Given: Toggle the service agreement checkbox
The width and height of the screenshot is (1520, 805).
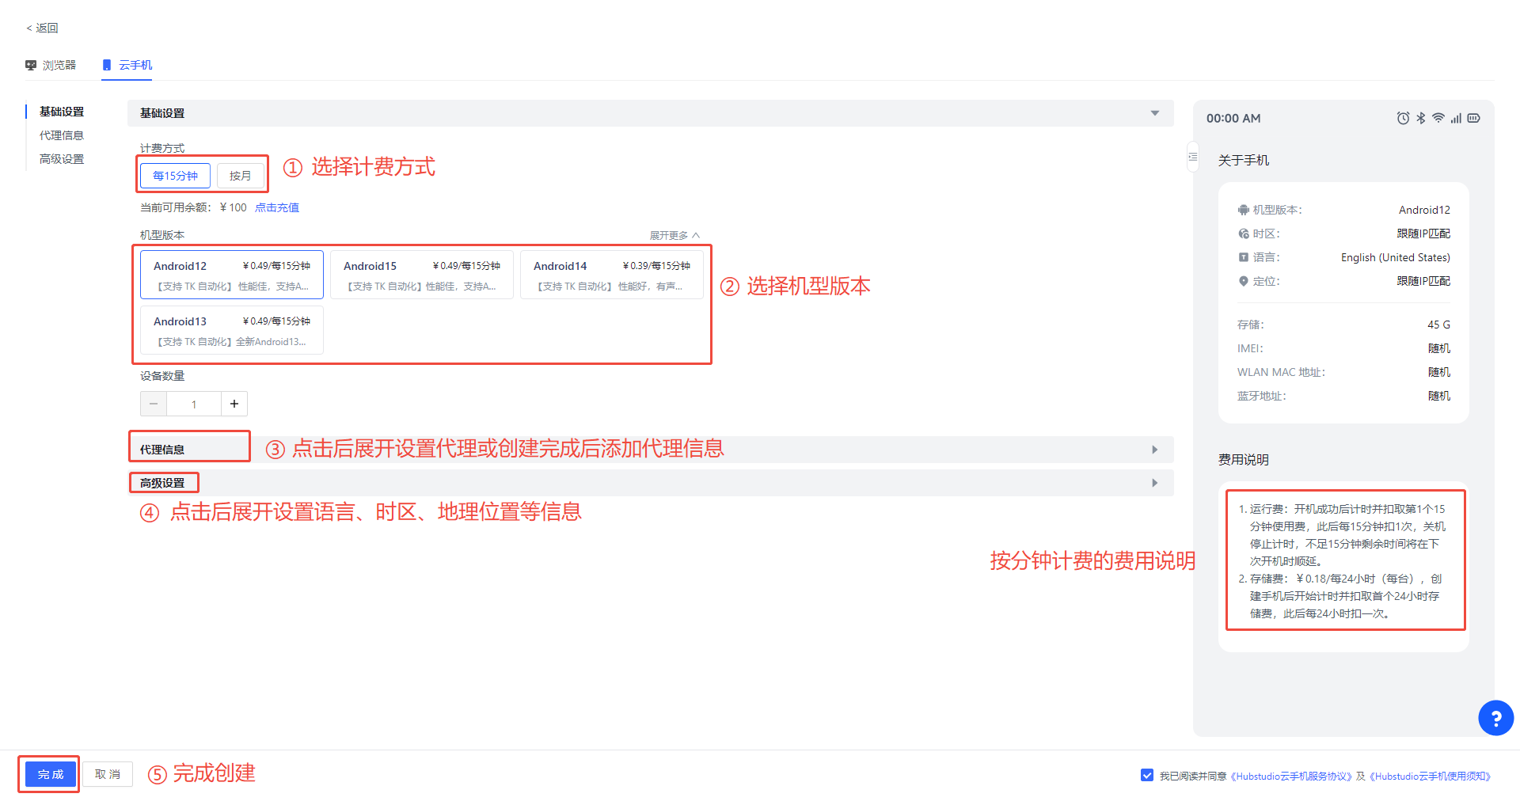Looking at the screenshot, I should pos(1147,775).
